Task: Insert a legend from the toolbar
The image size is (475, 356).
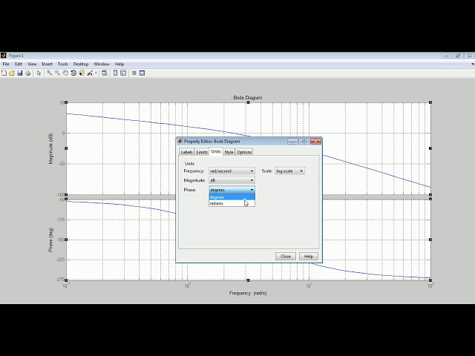Action: click(123, 73)
